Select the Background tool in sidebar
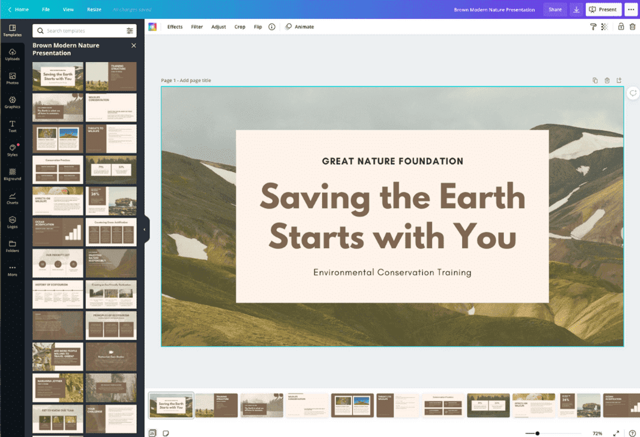 (13, 174)
